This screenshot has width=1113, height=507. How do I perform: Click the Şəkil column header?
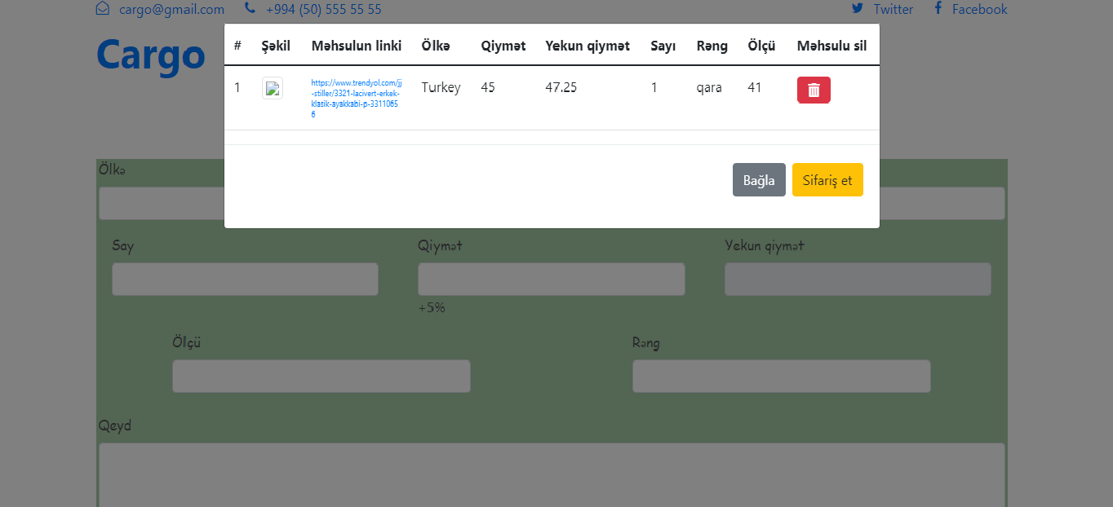276,46
